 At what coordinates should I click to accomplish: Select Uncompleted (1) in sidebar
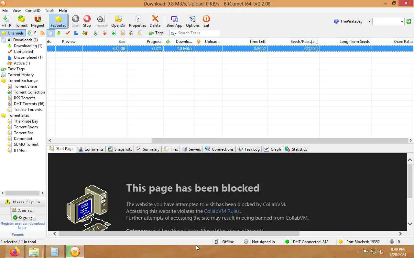point(28,57)
